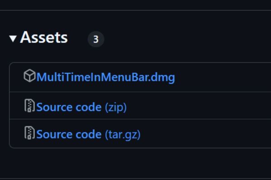Click the "(tar.gz)" format label
The image size is (271, 180).
(x=122, y=134)
